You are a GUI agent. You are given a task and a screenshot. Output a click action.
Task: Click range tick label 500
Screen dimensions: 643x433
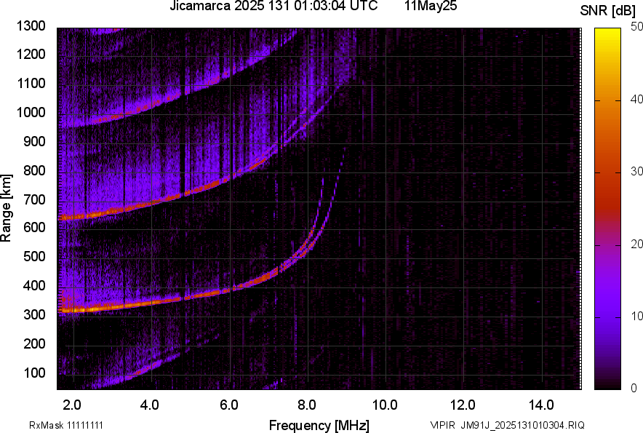34,256
